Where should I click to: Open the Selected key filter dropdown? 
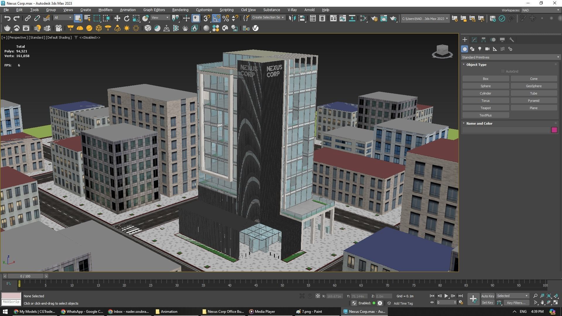[512, 296]
